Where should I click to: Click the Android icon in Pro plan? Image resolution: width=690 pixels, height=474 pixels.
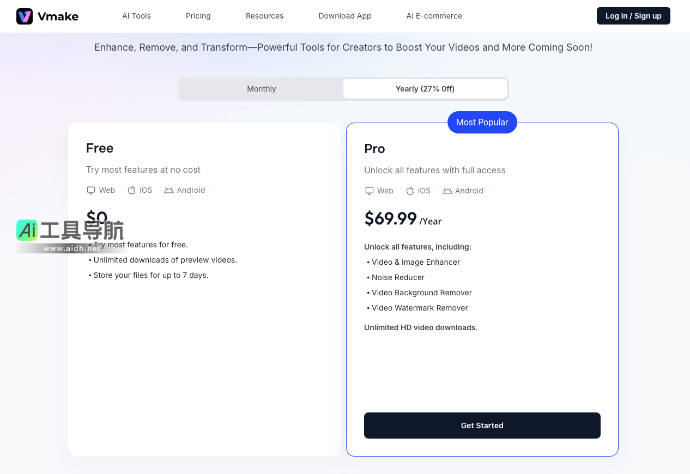tap(447, 191)
